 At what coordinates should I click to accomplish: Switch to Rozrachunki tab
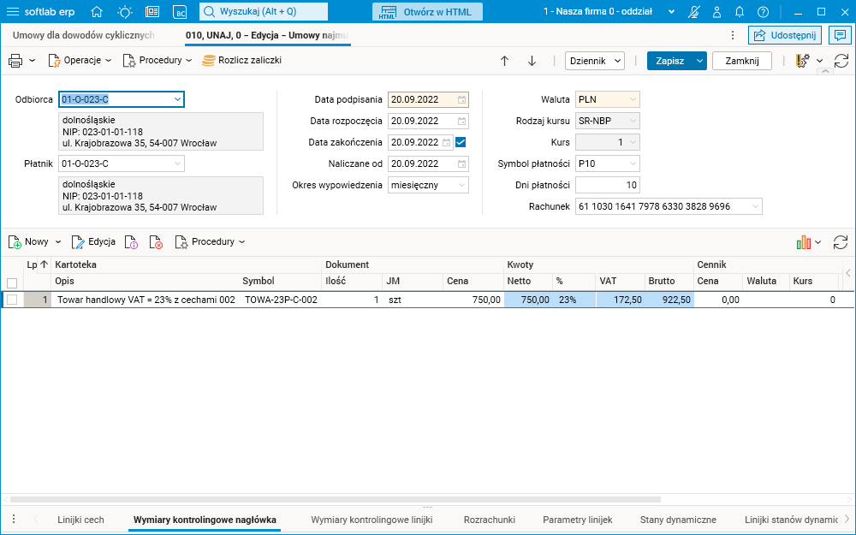[489, 520]
